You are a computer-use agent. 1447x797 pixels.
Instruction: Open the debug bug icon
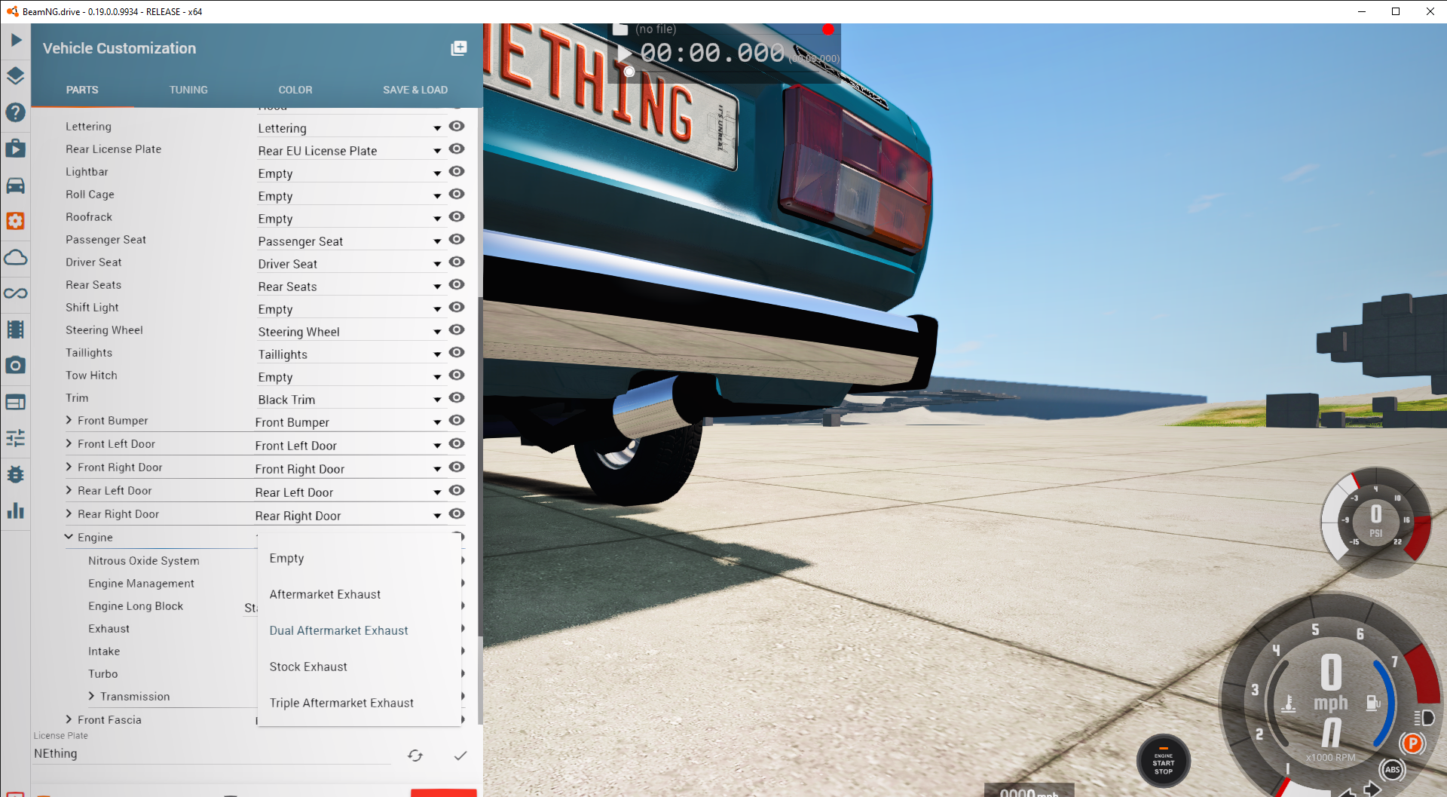pos(16,474)
